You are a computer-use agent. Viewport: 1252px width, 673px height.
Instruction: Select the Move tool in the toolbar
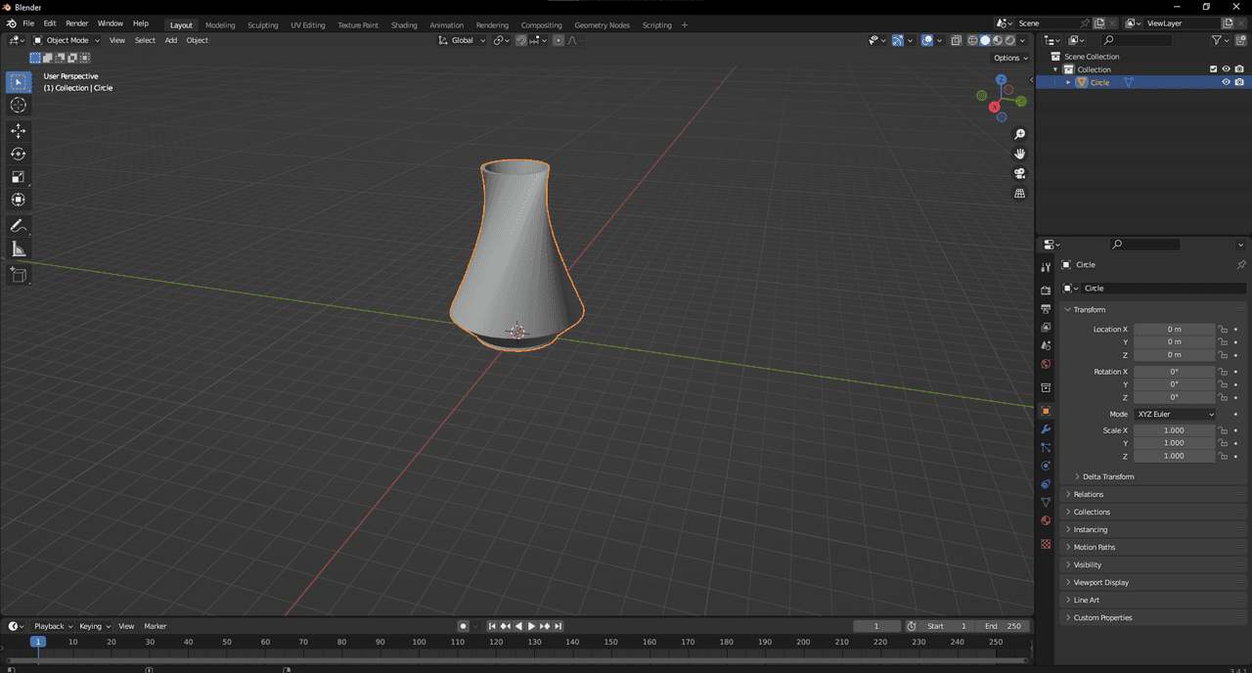[18, 130]
